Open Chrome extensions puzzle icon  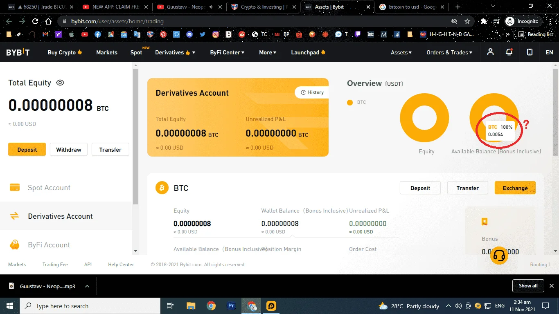point(485,21)
